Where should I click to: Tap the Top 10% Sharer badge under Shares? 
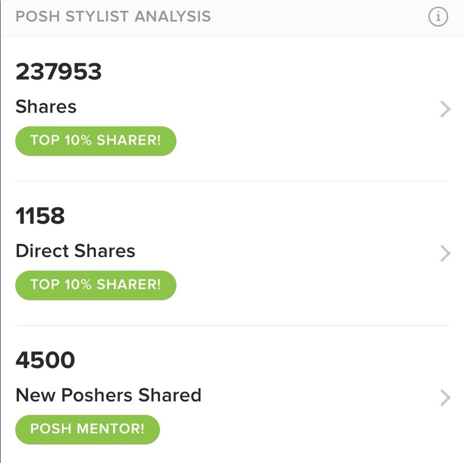coord(96,141)
